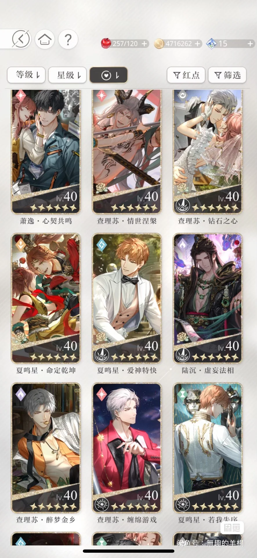Open card 查理苏·情世涅槃
Image resolution: width=257 pixels, height=558 pixels.
pos(127,151)
